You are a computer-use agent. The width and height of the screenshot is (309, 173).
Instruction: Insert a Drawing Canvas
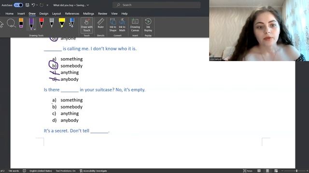click(x=135, y=25)
